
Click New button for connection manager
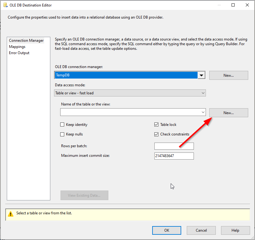[228, 75]
